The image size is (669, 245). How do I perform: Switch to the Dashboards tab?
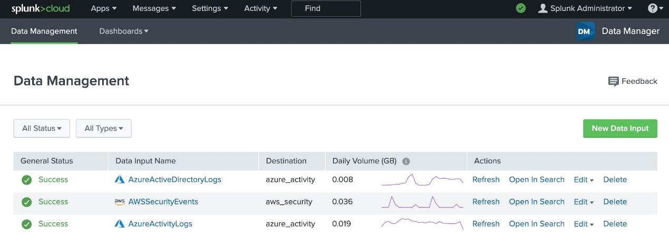pos(124,31)
